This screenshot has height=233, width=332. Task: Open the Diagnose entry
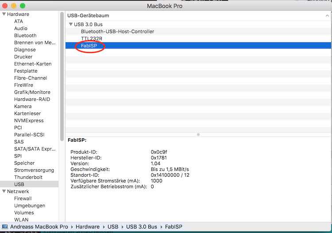tap(25, 50)
